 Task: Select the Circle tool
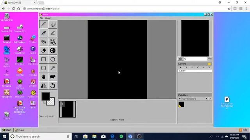pyautogui.click(x=53, y=59)
